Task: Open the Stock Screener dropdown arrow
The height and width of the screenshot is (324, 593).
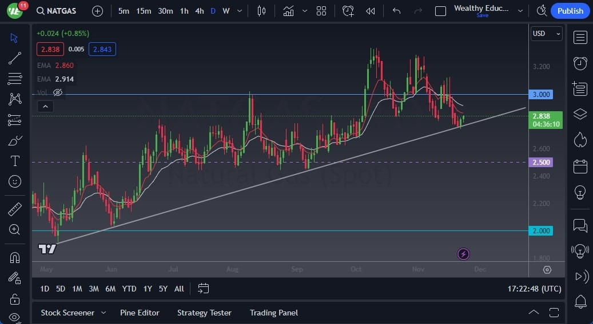Action: tap(104, 313)
